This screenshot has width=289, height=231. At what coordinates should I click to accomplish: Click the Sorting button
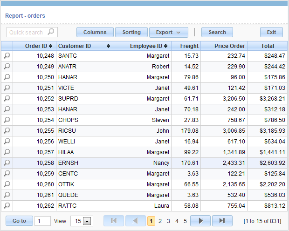click(131, 32)
